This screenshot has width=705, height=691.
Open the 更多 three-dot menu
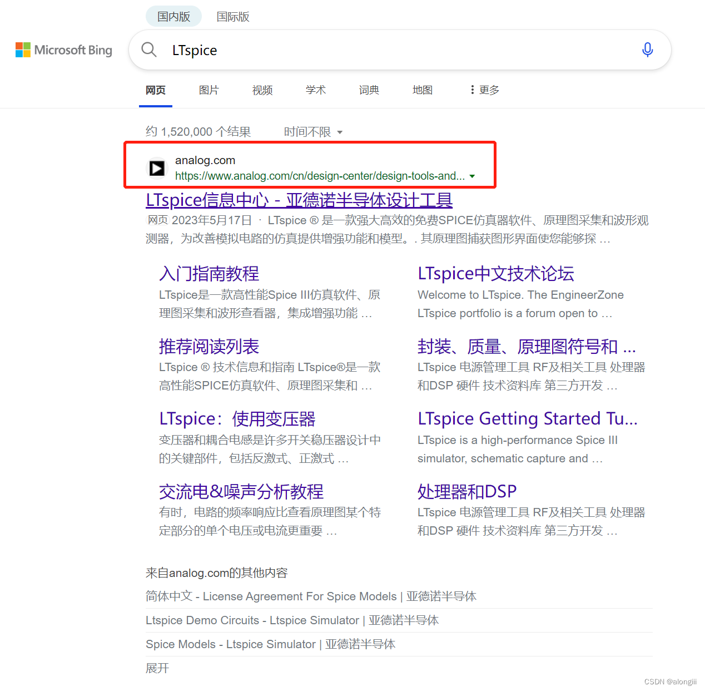point(485,90)
